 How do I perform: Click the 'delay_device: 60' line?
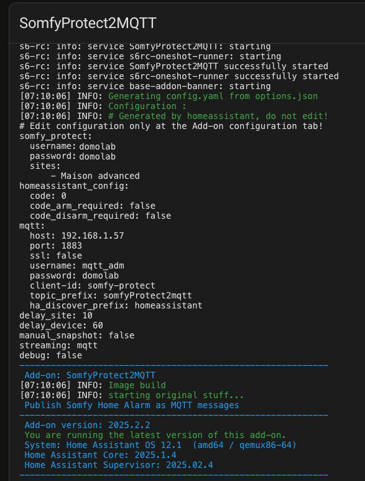61,325
